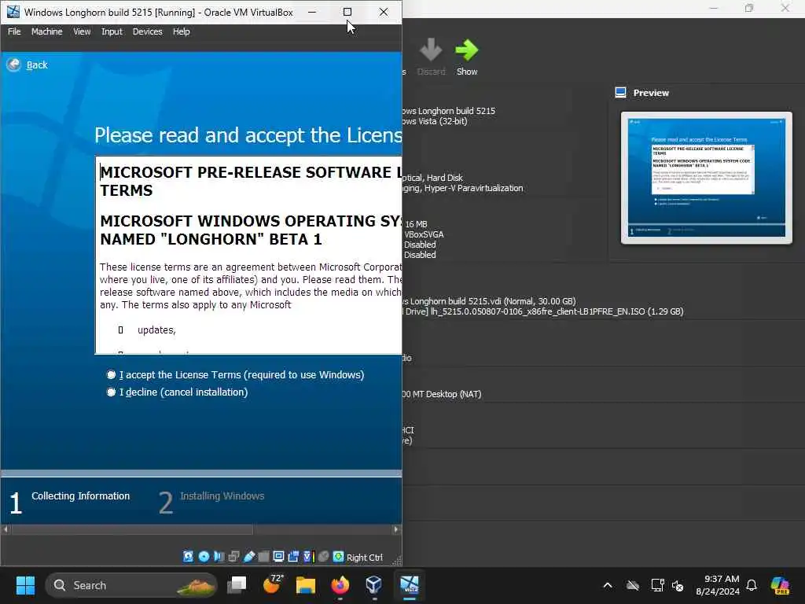The width and height of the screenshot is (805, 604).
Task: Open the Input menu
Action: pos(112,31)
